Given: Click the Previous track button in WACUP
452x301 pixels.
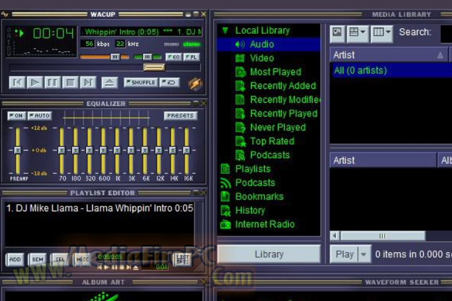Looking at the screenshot, I should pos(17,83).
